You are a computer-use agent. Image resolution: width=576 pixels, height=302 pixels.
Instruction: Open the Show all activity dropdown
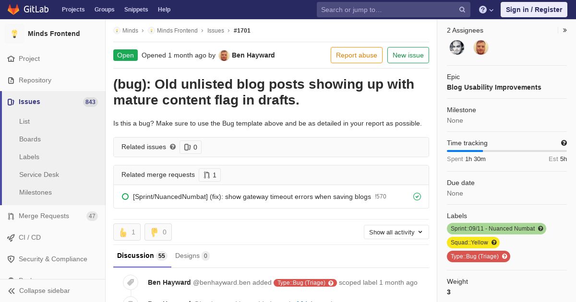point(396,232)
